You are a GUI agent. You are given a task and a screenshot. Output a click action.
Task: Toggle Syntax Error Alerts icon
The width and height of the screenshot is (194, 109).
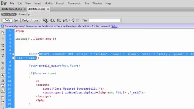click(x=3, y=91)
